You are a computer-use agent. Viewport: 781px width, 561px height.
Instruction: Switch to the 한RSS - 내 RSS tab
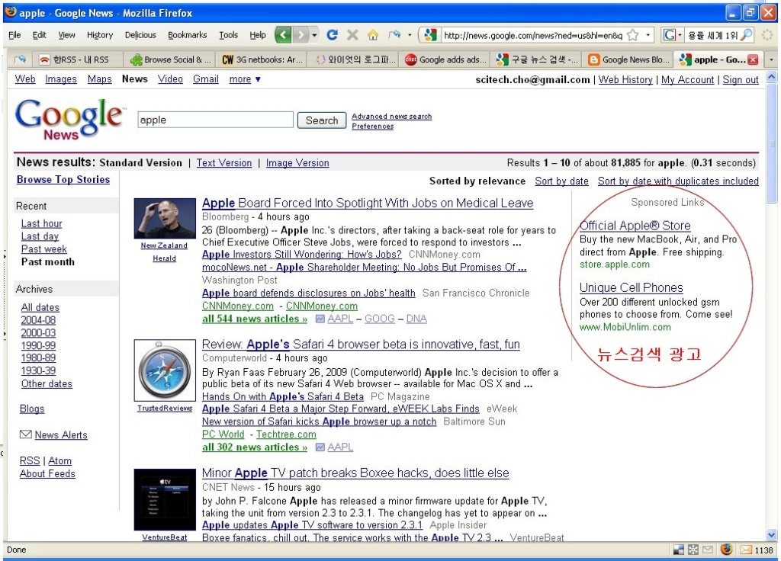(78, 59)
